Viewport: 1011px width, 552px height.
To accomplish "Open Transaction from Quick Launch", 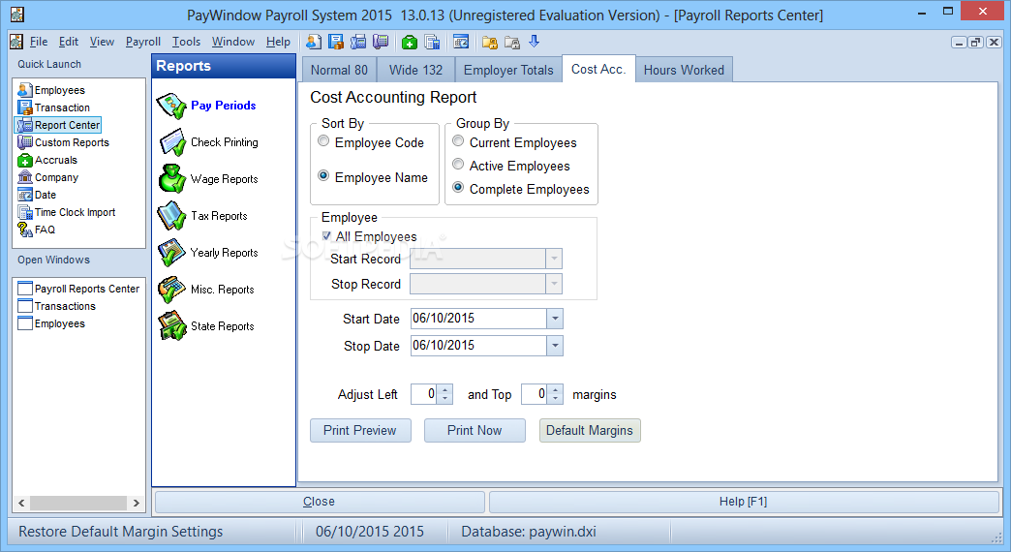I will point(54,107).
